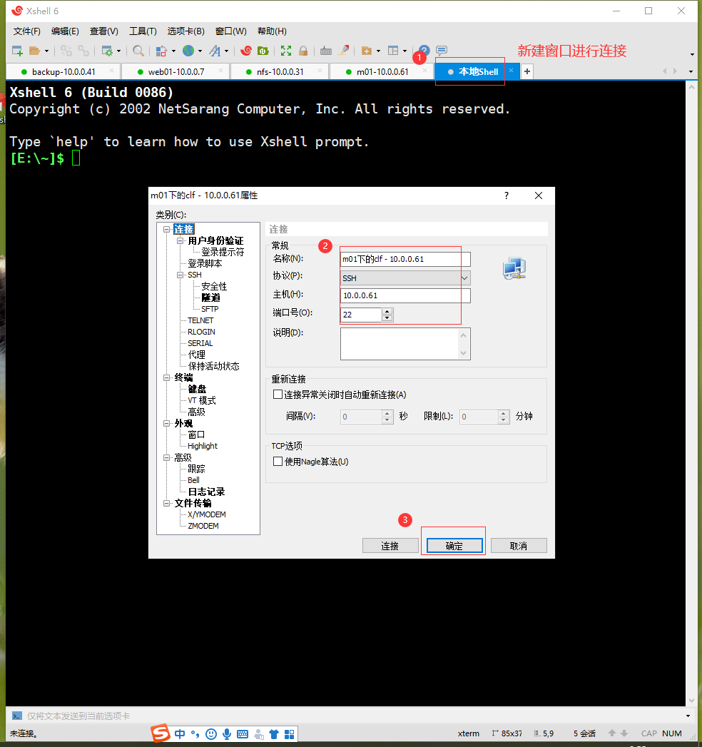Decrease the port number with down arrow
Screen dimensions: 702x747
click(x=387, y=317)
